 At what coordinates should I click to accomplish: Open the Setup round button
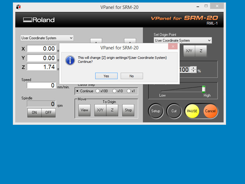[x=156, y=111]
